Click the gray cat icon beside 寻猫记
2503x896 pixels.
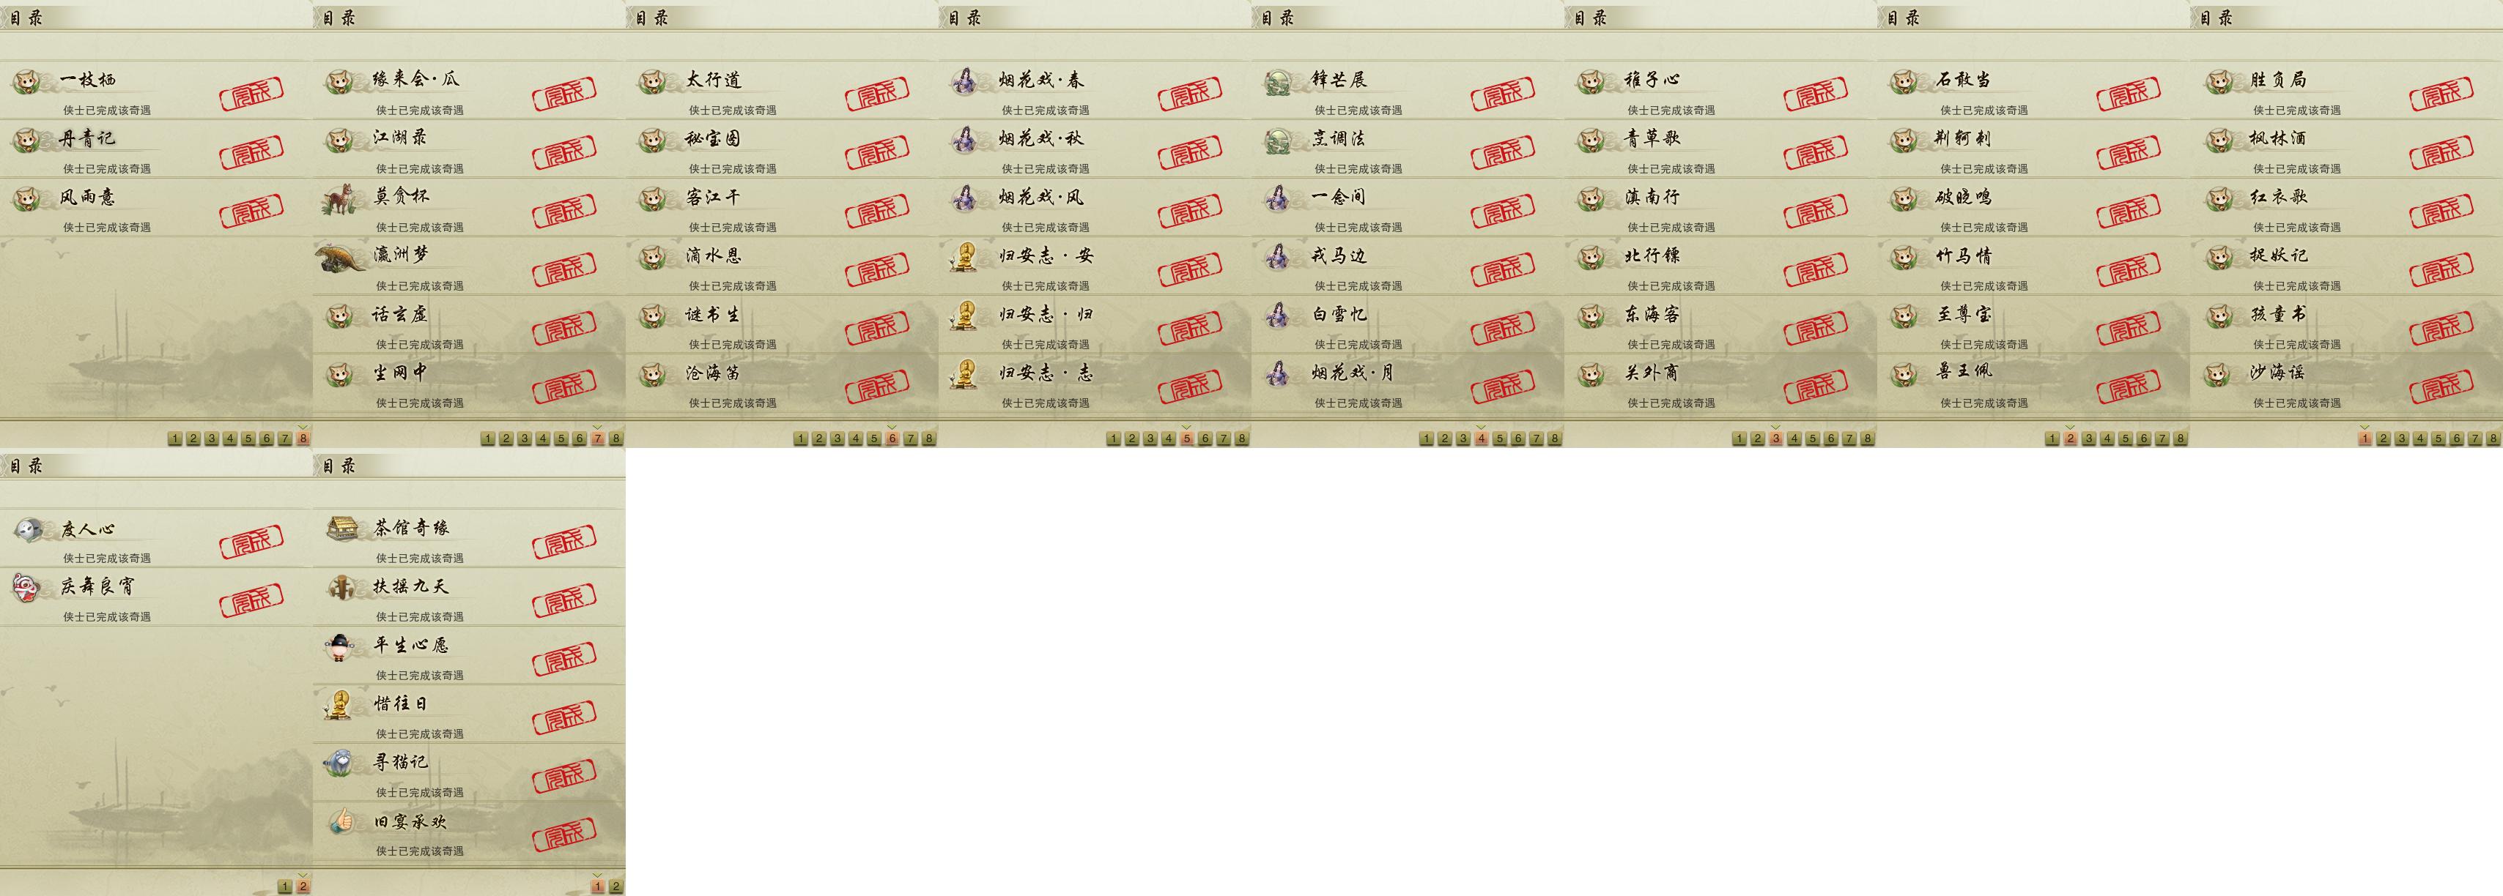(x=339, y=764)
